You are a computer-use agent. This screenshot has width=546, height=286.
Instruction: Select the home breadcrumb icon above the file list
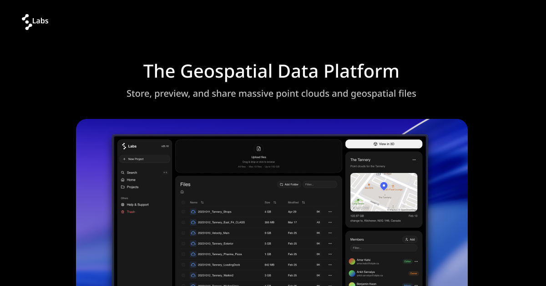[x=182, y=192]
